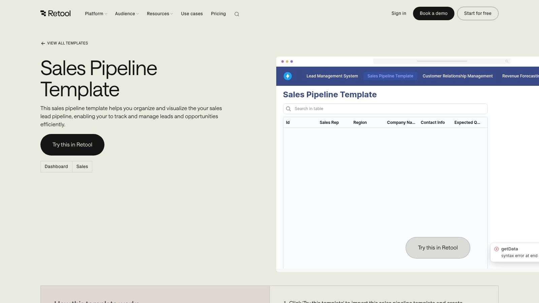Click the Sales tag
This screenshot has height=303, width=539.
[82, 167]
